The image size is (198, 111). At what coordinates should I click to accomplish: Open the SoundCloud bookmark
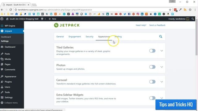pos(146,14)
